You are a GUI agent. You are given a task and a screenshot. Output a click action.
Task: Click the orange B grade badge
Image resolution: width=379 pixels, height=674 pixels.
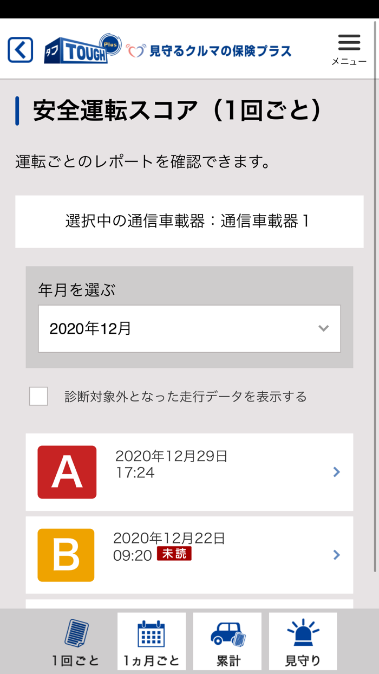[66, 555]
